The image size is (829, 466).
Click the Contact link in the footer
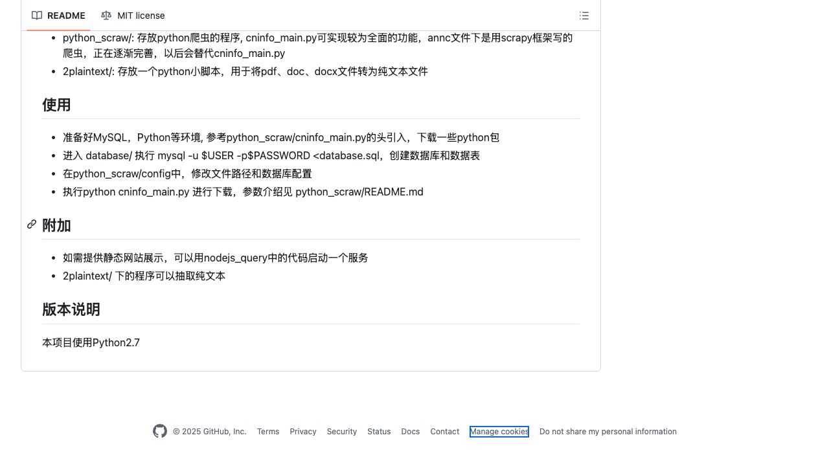(x=444, y=432)
